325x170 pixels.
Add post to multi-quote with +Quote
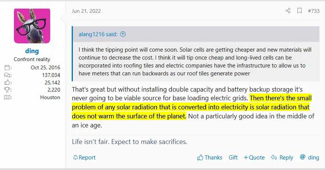(254, 158)
